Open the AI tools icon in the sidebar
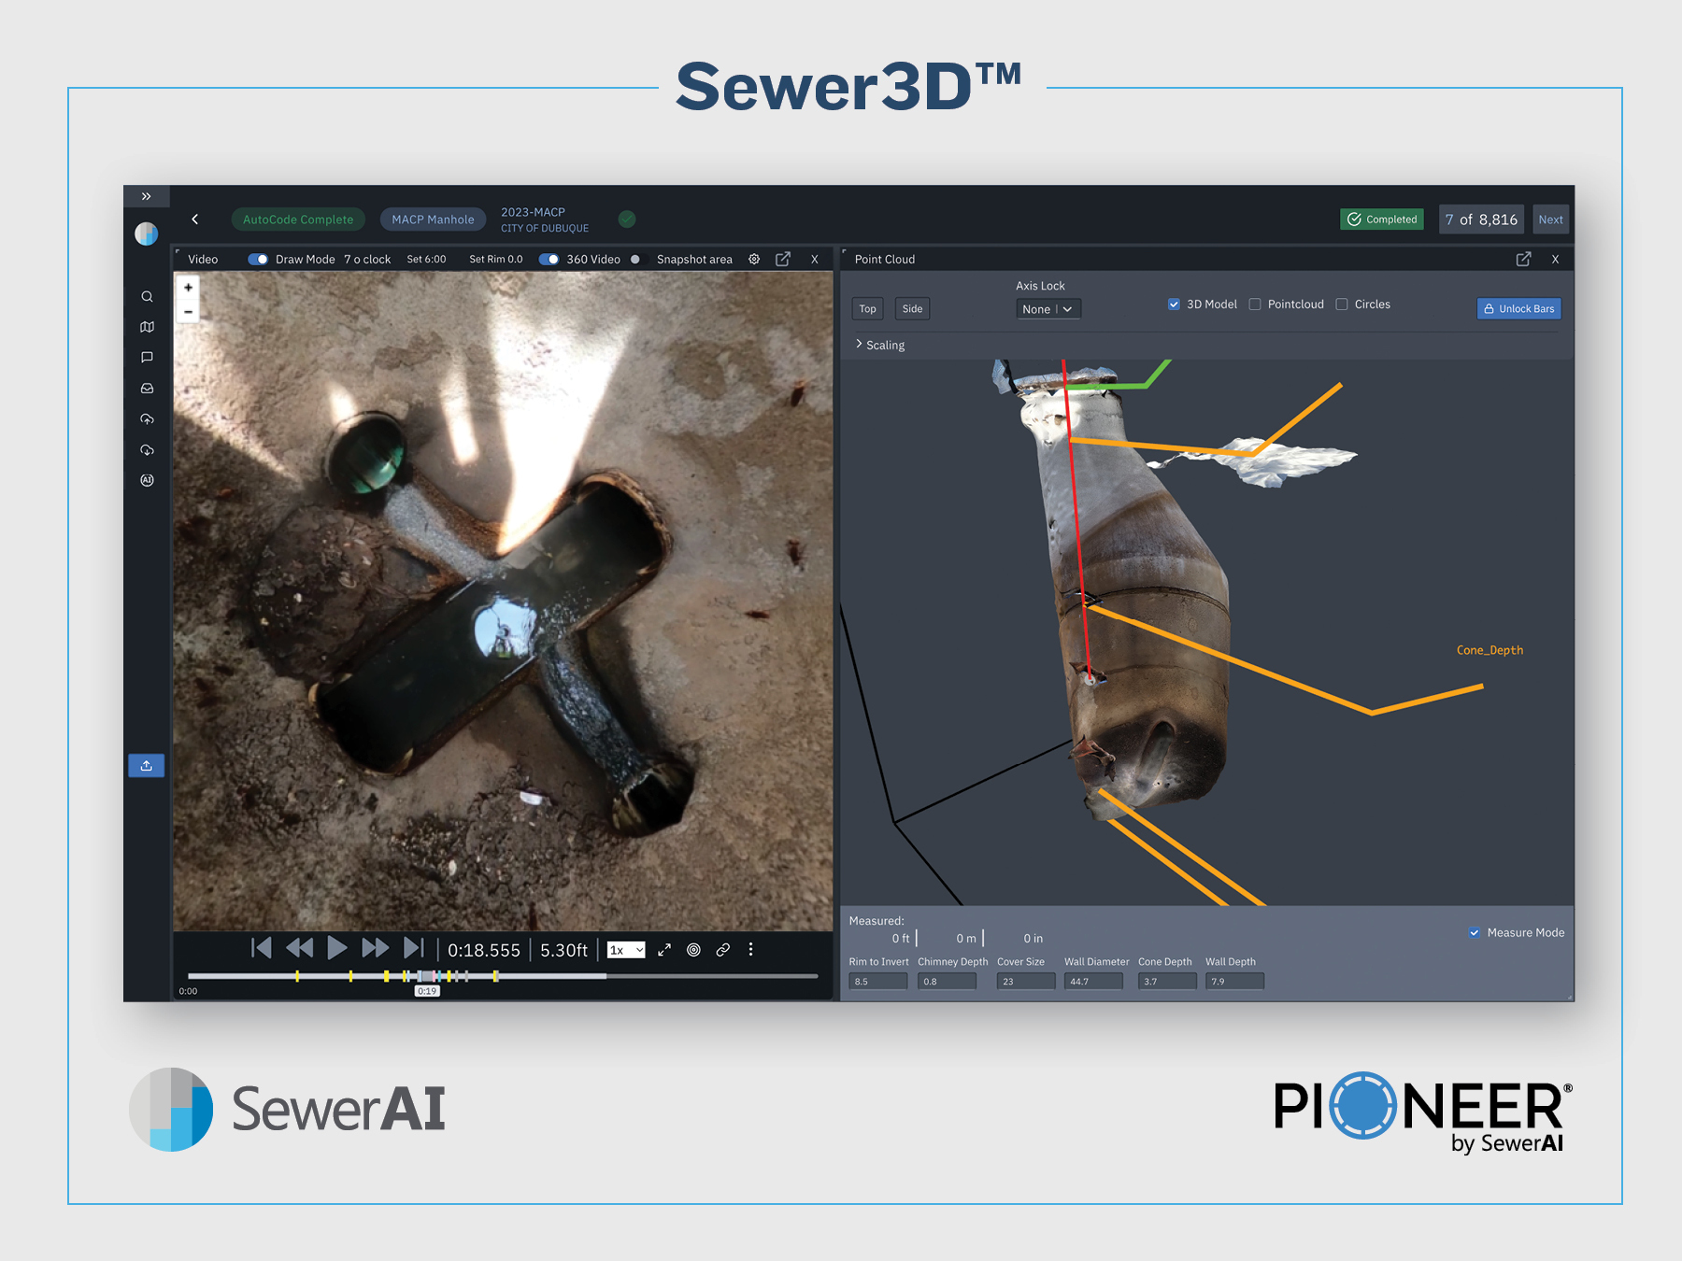1682x1261 pixels. click(x=147, y=480)
